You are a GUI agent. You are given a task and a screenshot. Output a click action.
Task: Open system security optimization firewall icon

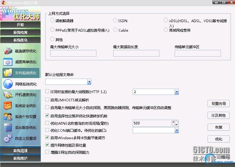pyautogui.click(x=8, y=106)
